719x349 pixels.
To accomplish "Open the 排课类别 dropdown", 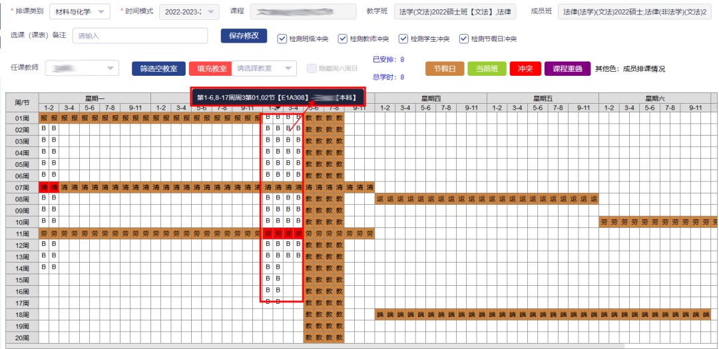I will tap(80, 12).
